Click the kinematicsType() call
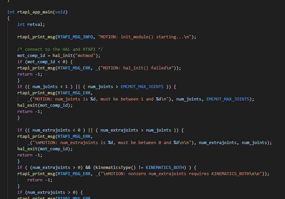 pyautogui.click(x=116, y=167)
